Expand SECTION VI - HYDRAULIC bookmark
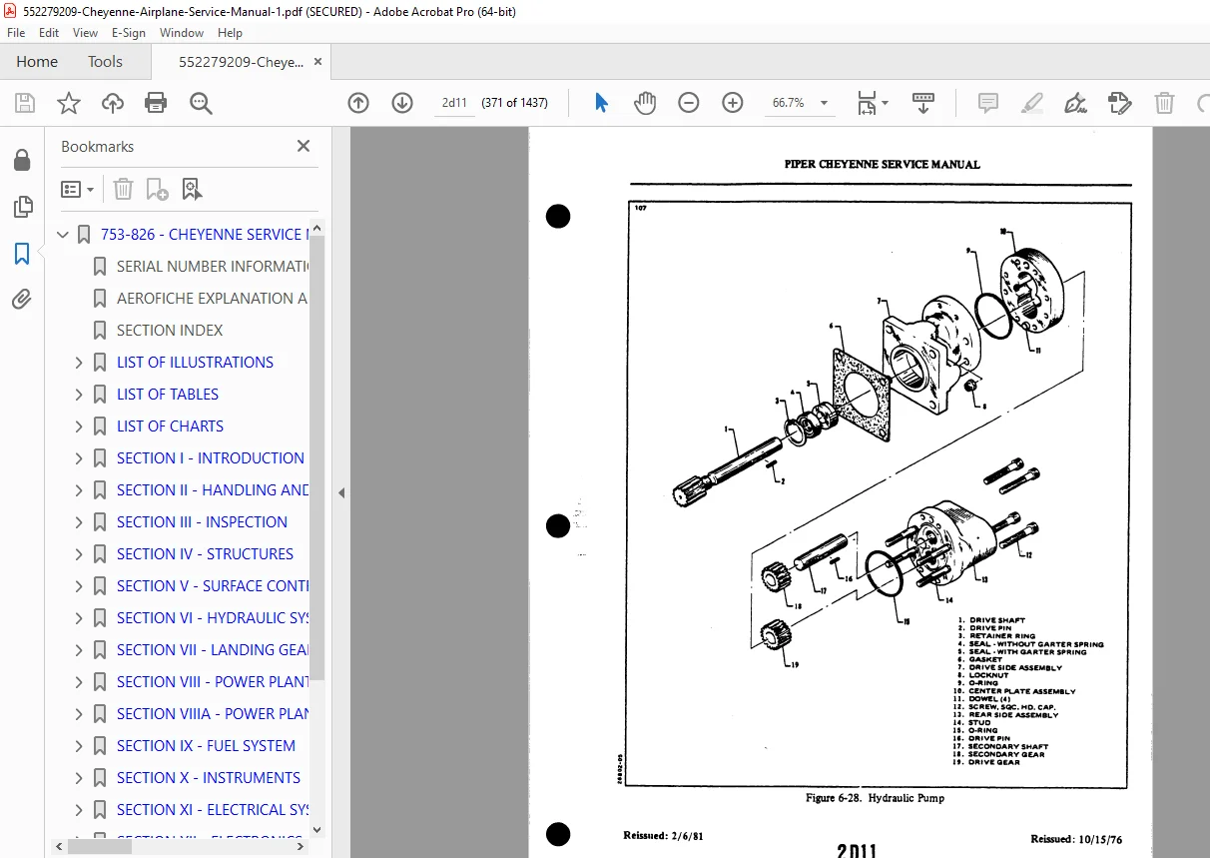Viewport: 1210px width, 858px height. click(79, 618)
